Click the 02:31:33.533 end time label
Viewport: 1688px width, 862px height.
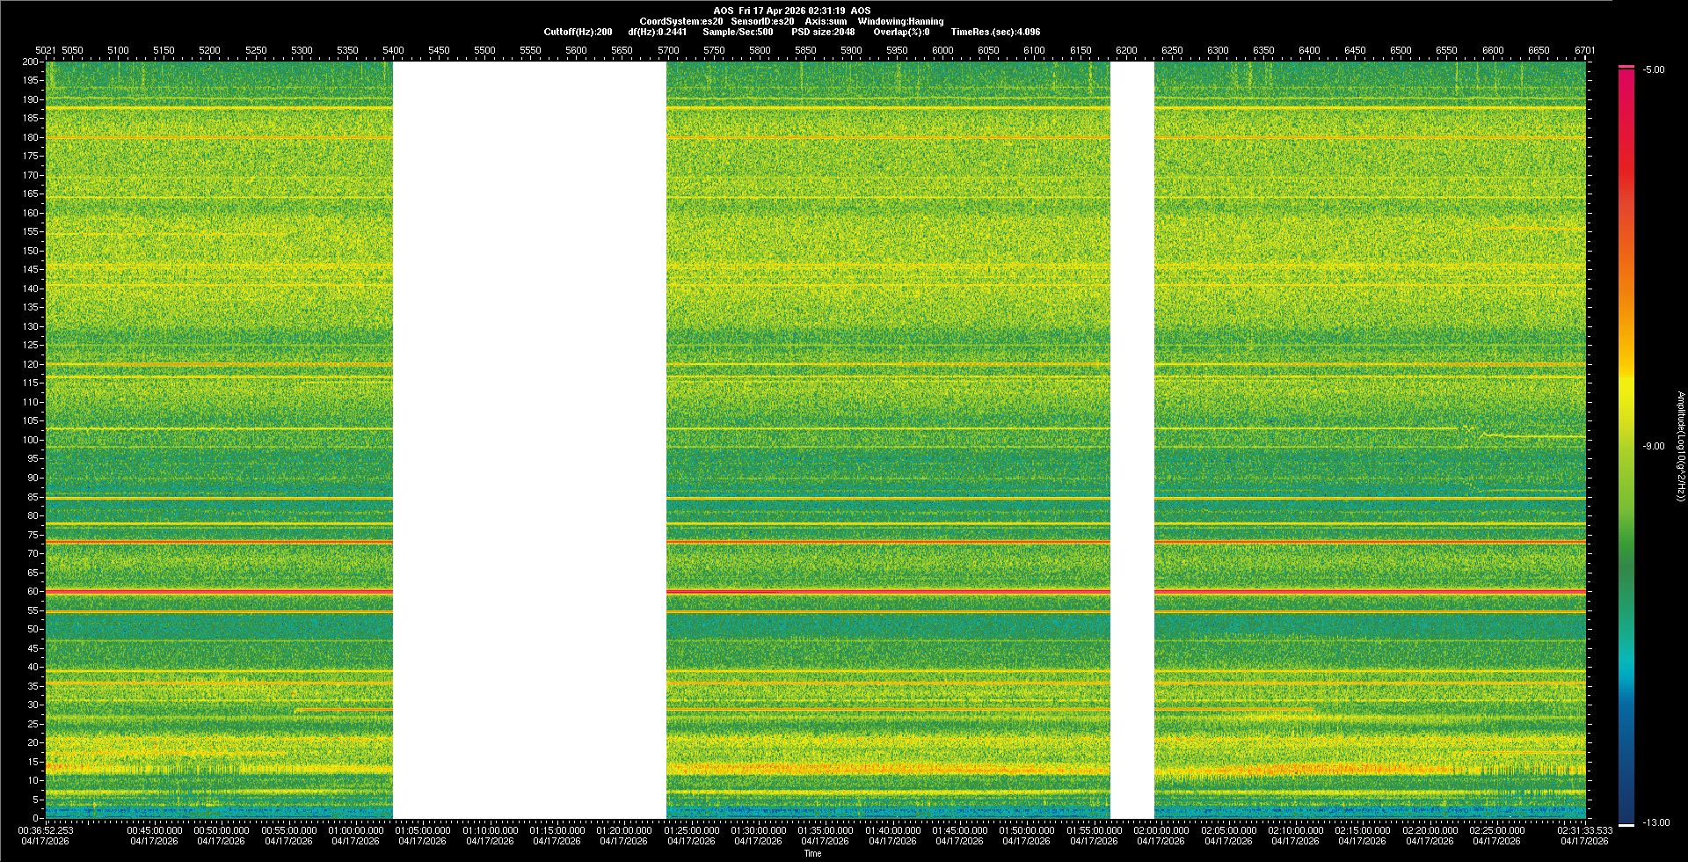pos(1585,830)
